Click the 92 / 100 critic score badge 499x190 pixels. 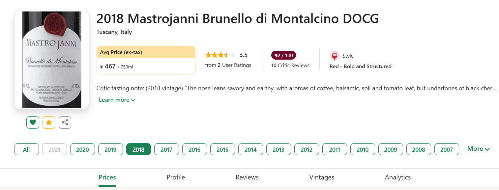[283, 55]
